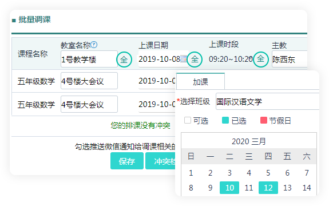Screen dimensions: 329x206
Task: Click the 冲突检测 button
Action: click(161, 161)
